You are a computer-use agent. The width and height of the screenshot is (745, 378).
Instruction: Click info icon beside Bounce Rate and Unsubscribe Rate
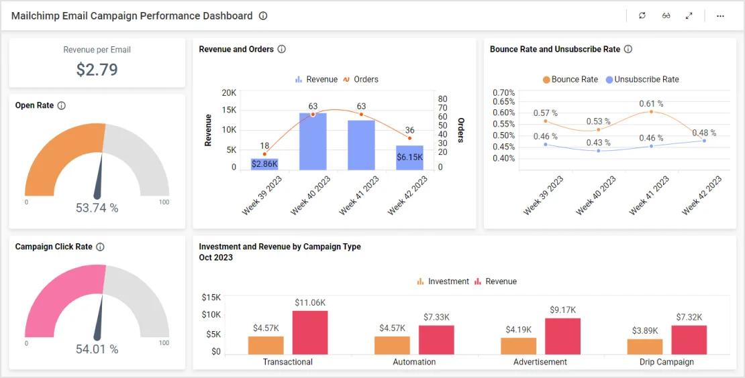click(x=628, y=49)
